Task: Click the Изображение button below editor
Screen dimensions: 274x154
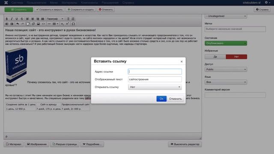Action: (37, 144)
